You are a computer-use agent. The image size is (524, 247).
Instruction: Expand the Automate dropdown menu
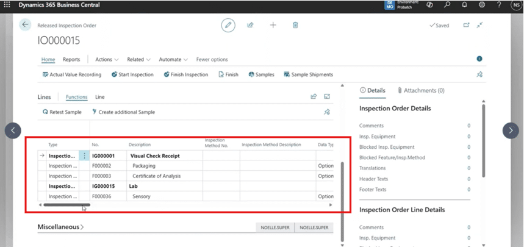point(173,60)
